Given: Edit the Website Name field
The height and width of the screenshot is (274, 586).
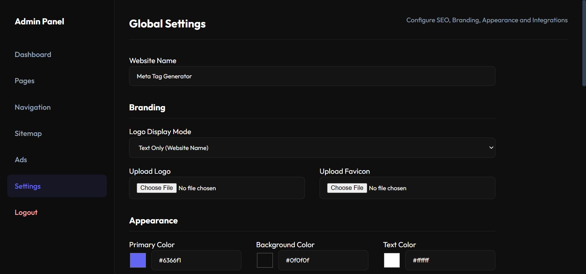Looking at the screenshot, I should click(312, 76).
